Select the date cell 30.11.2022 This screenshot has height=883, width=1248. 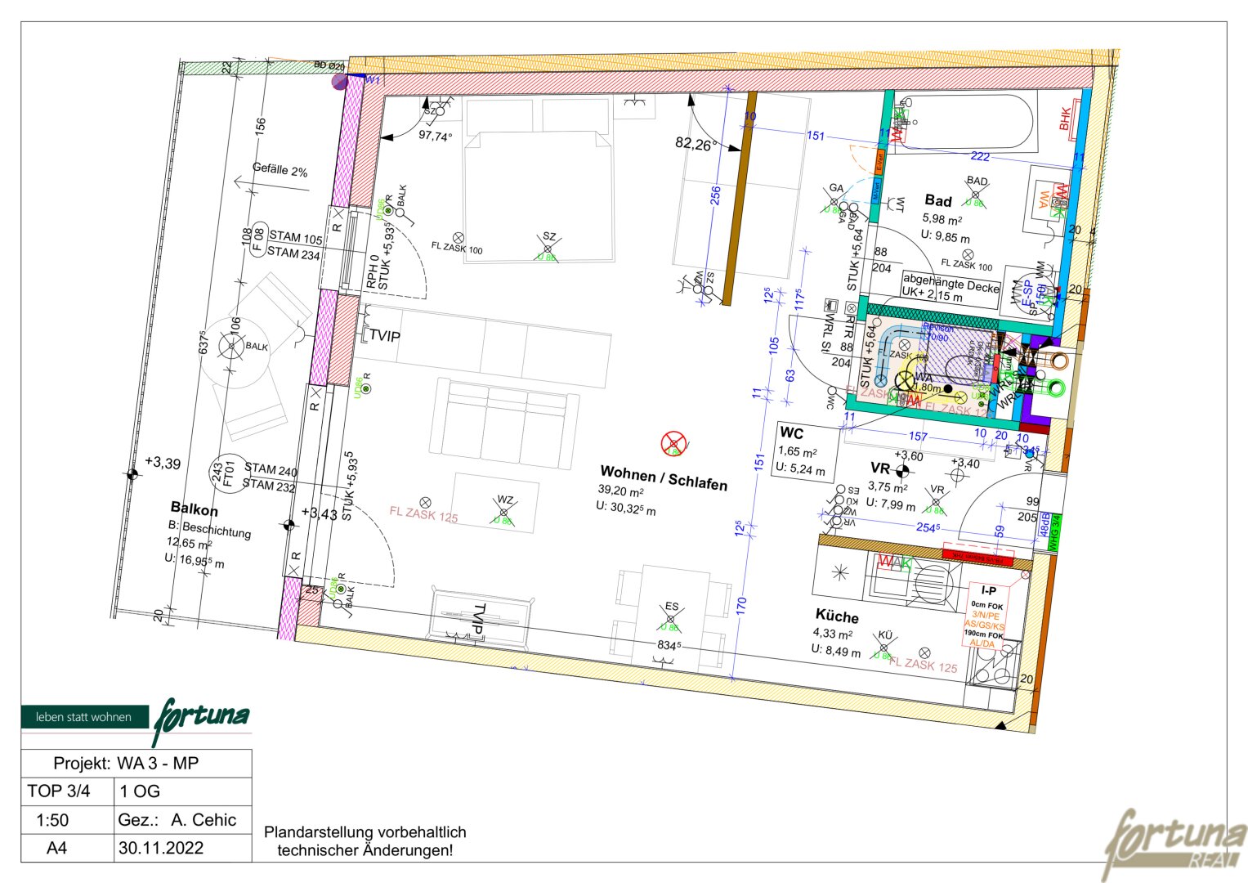(x=162, y=848)
